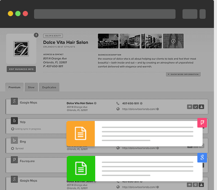Click the orange document icon card
The width and height of the screenshot is (217, 190).
(80, 134)
